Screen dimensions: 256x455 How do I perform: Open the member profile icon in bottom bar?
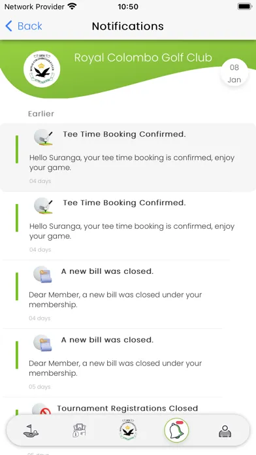225,431
